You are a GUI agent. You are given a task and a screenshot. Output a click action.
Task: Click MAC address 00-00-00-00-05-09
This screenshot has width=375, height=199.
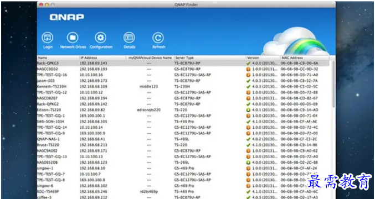[300, 104]
